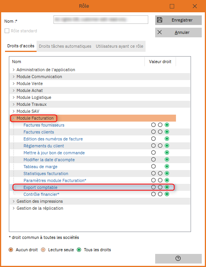This screenshot has width=206, height=267.
Task: Expand the Gestion des impressions node
Action: point(13,201)
